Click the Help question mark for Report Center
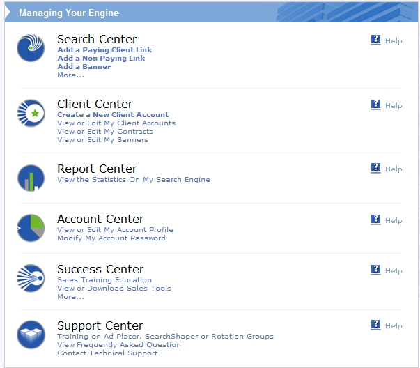Image resolution: width=420 pixels, height=368 pixels. [x=375, y=169]
